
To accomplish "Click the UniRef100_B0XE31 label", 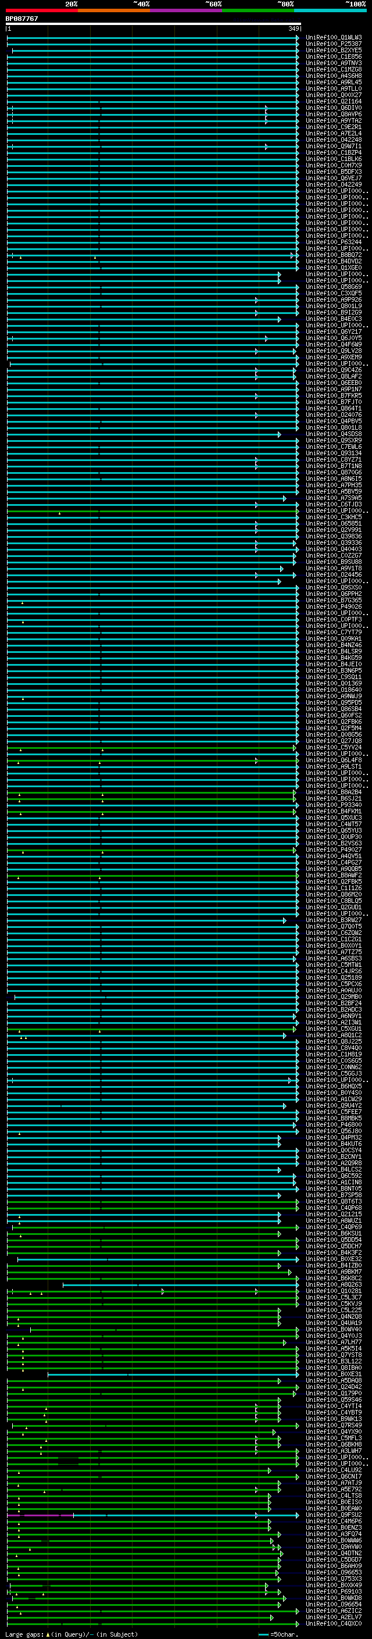I will [333, 1374].
